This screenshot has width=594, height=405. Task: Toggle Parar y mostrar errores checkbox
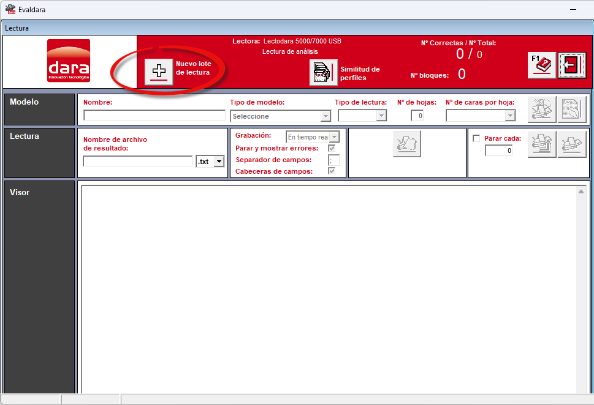[332, 148]
